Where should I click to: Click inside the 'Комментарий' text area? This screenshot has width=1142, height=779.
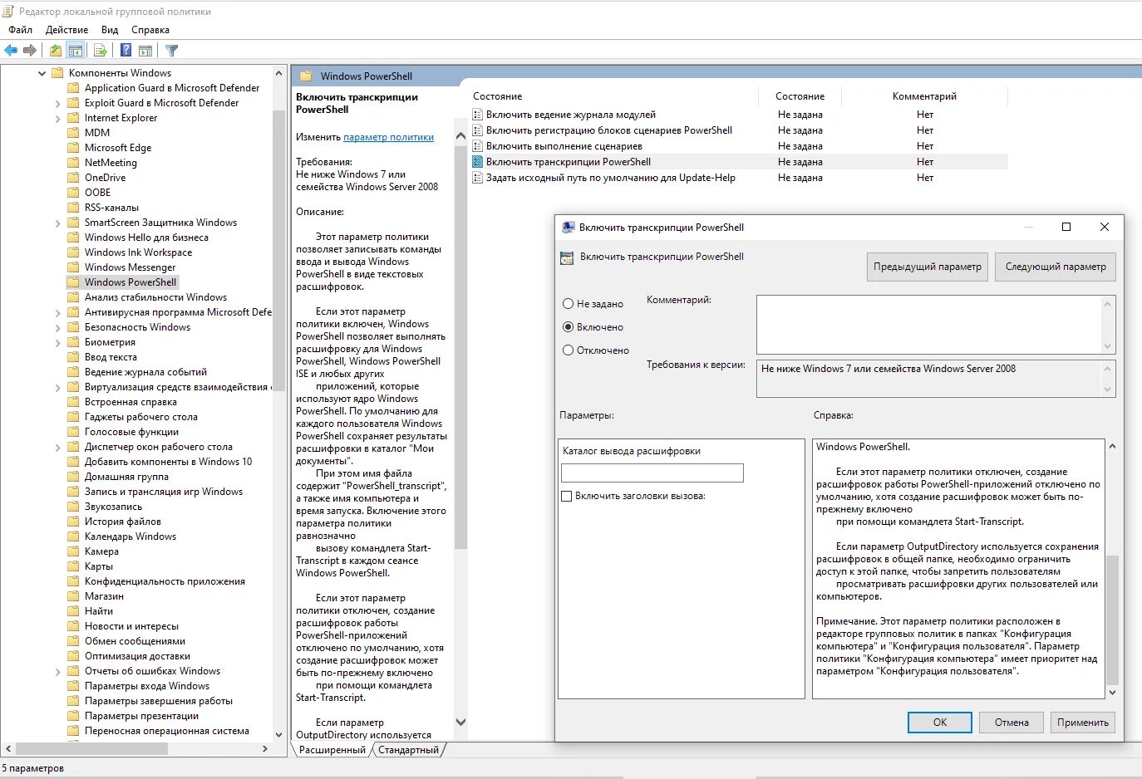coord(929,325)
